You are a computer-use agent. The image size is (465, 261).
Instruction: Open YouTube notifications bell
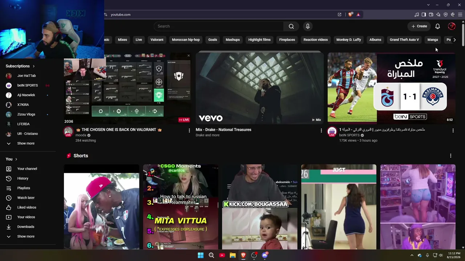(438, 26)
